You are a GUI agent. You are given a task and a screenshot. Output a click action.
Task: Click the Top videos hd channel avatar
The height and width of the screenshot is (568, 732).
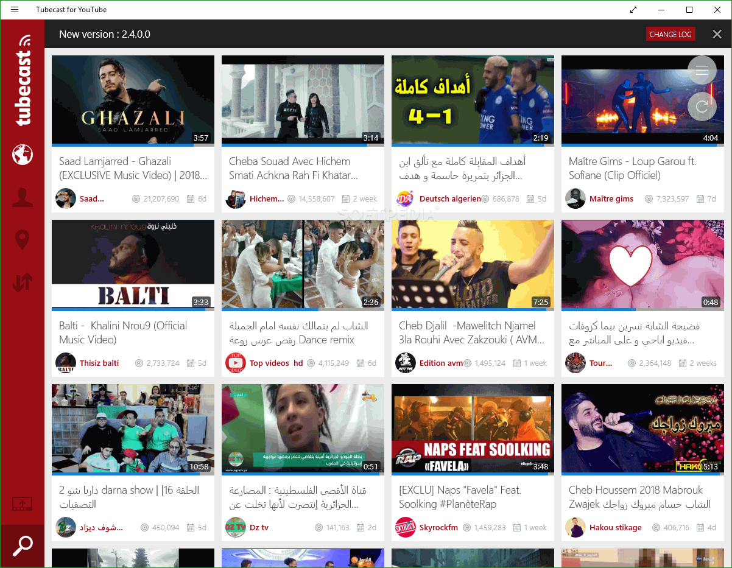(x=236, y=363)
